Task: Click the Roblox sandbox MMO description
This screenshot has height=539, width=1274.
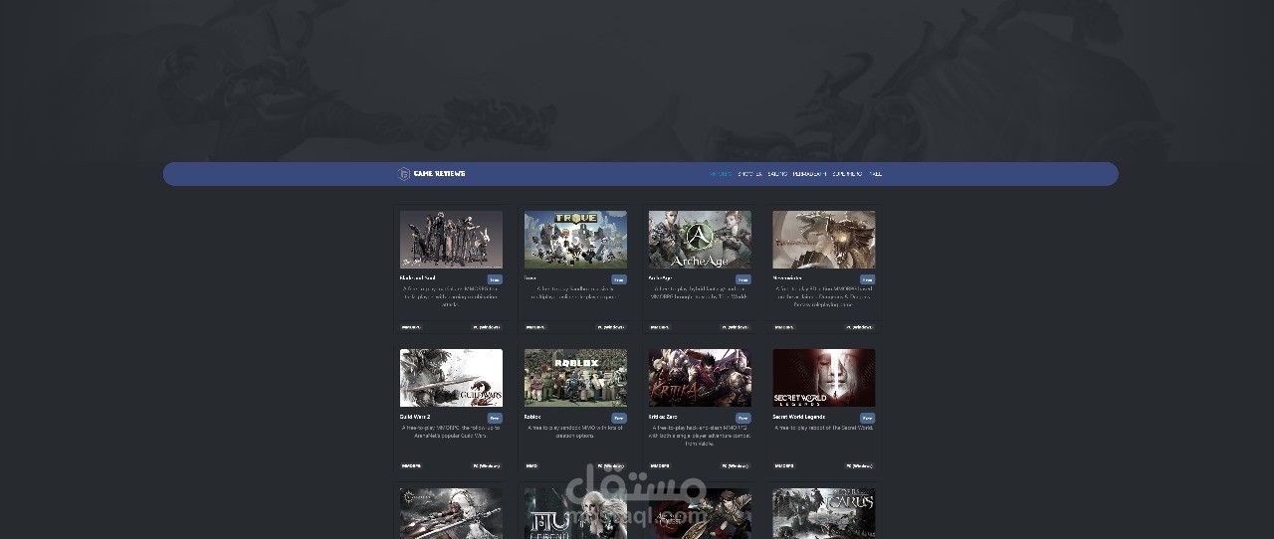Action: (x=575, y=432)
